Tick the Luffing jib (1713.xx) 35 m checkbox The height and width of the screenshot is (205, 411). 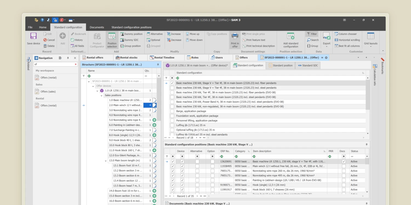pos(172,125)
